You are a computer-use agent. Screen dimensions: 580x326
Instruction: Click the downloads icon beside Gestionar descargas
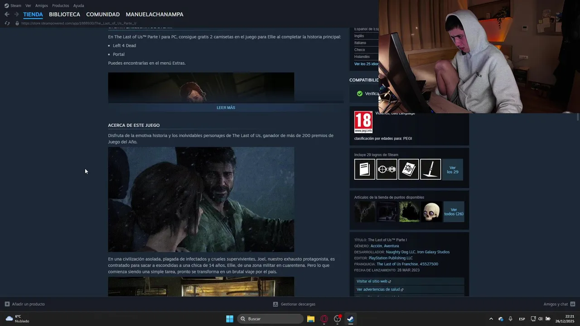pyautogui.click(x=275, y=304)
